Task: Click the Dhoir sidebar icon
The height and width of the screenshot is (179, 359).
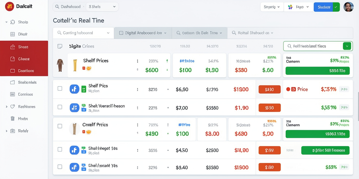Action: click(12, 34)
